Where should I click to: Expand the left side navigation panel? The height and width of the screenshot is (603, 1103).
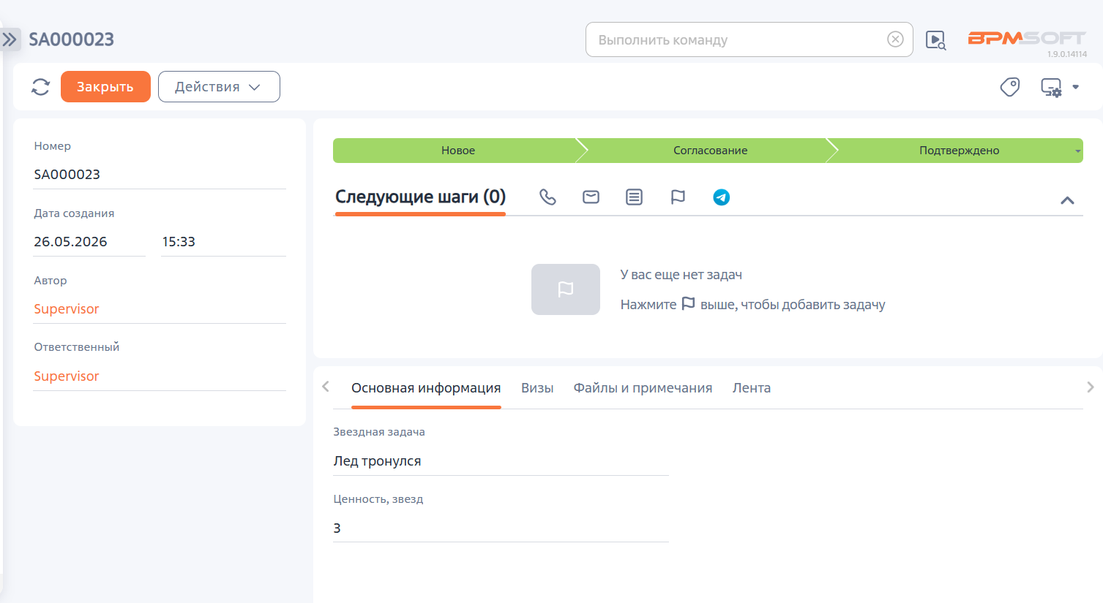(x=10, y=39)
